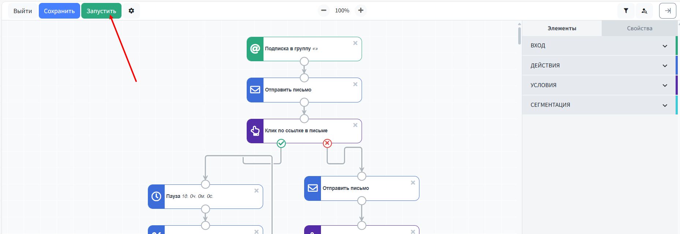Remove the Клик по ссылке в письме node
Screen dimensions: 680x234
(355, 125)
